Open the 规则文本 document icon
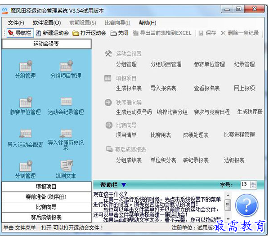The image size is (269, 240). (x=67, y=165)
